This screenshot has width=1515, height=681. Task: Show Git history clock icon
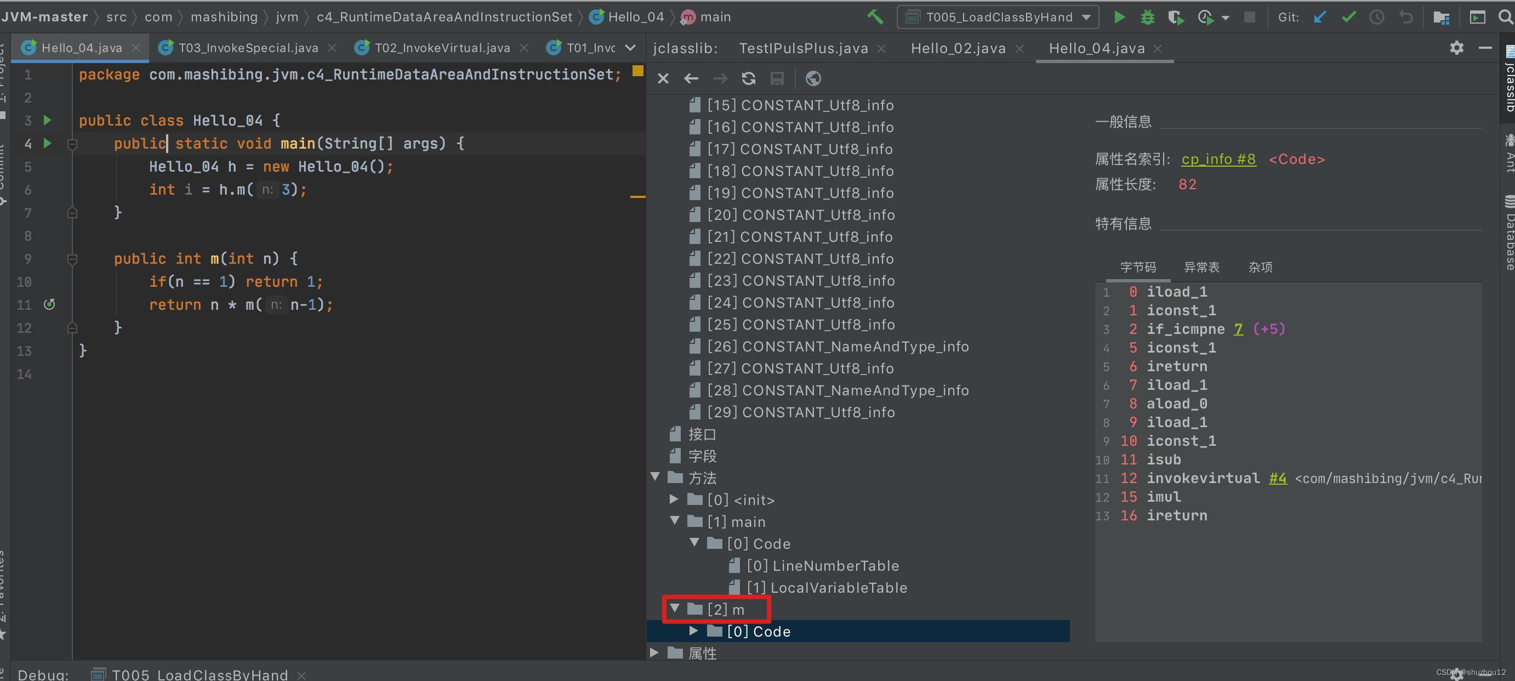1377,17
